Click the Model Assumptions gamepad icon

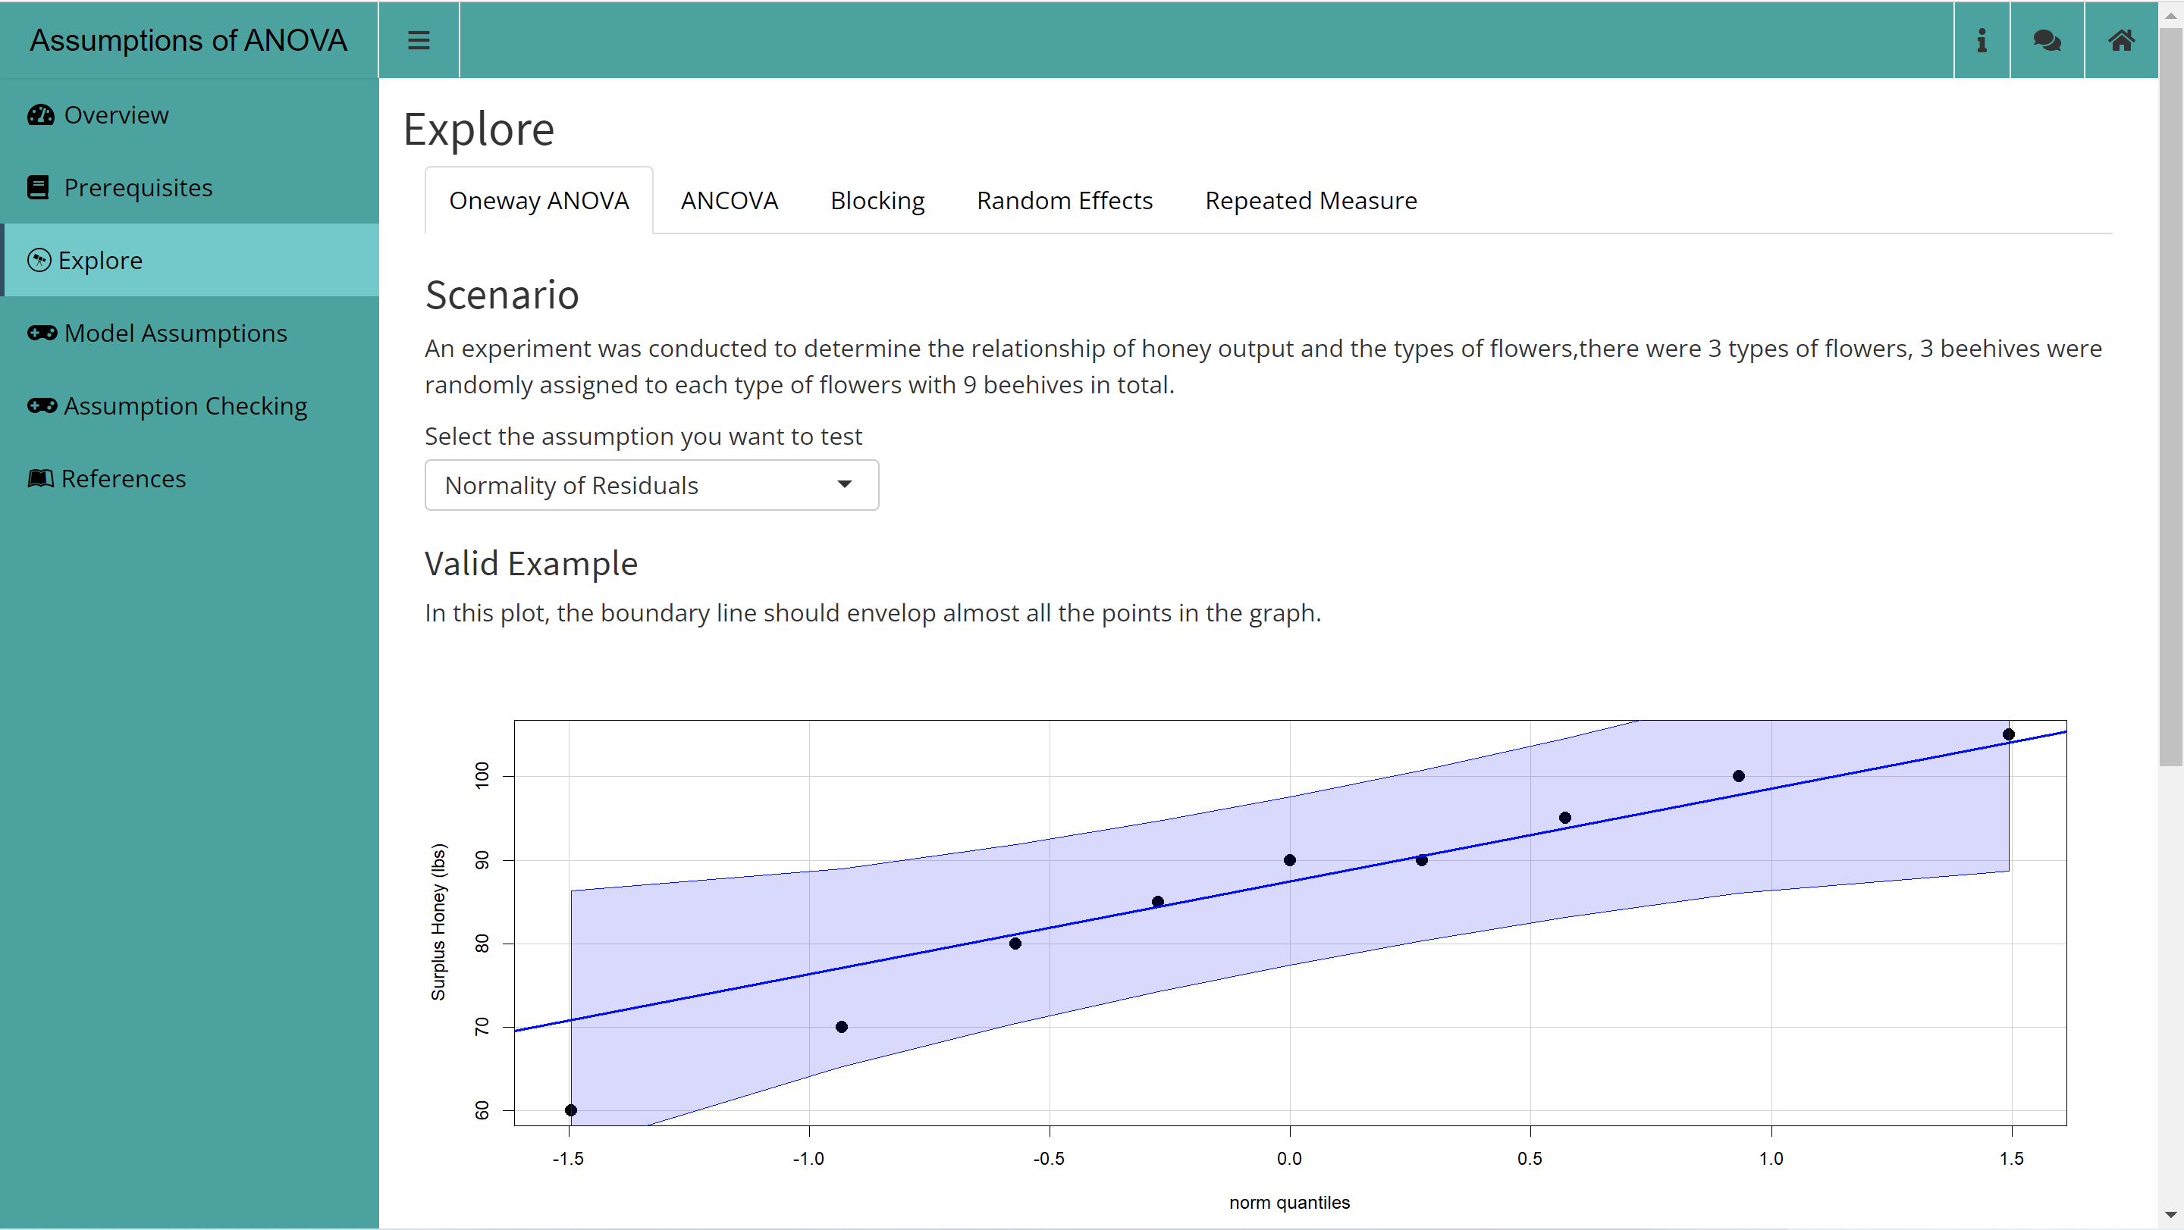point(42,333)
